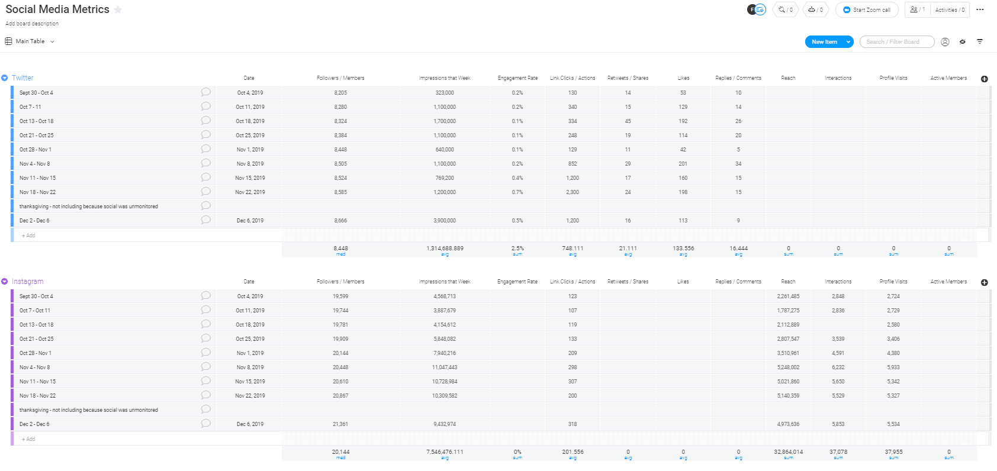The image size is (997, 471).
Task: Open conversation for Twitter Oct 21 - Oct 25
Action: pos(205,135)
